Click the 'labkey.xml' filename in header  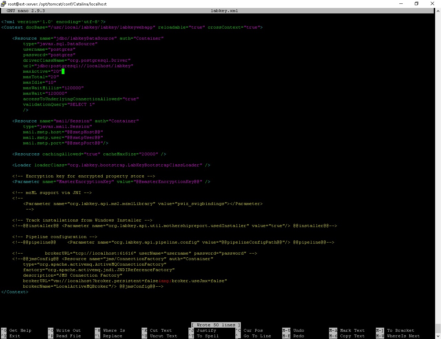point(224,11)
